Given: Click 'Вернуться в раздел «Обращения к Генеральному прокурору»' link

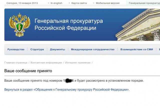Looking at the screenshot, I should (67, 90).
